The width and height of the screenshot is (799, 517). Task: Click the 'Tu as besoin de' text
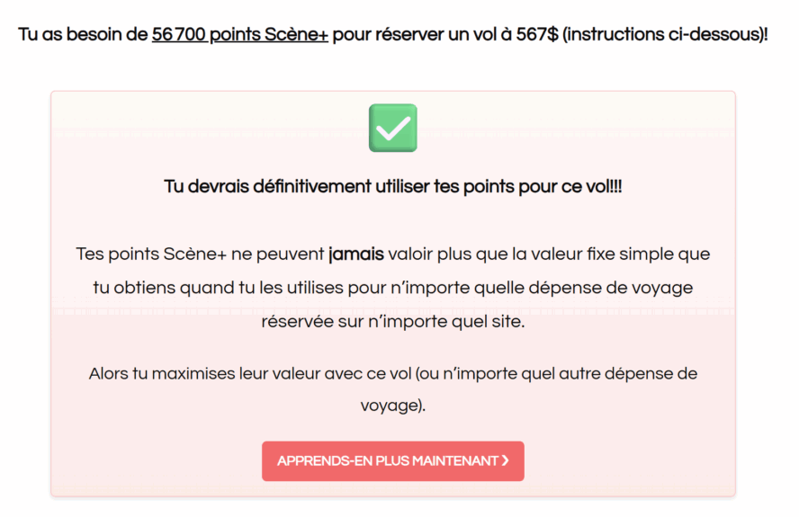coord(83,35)
